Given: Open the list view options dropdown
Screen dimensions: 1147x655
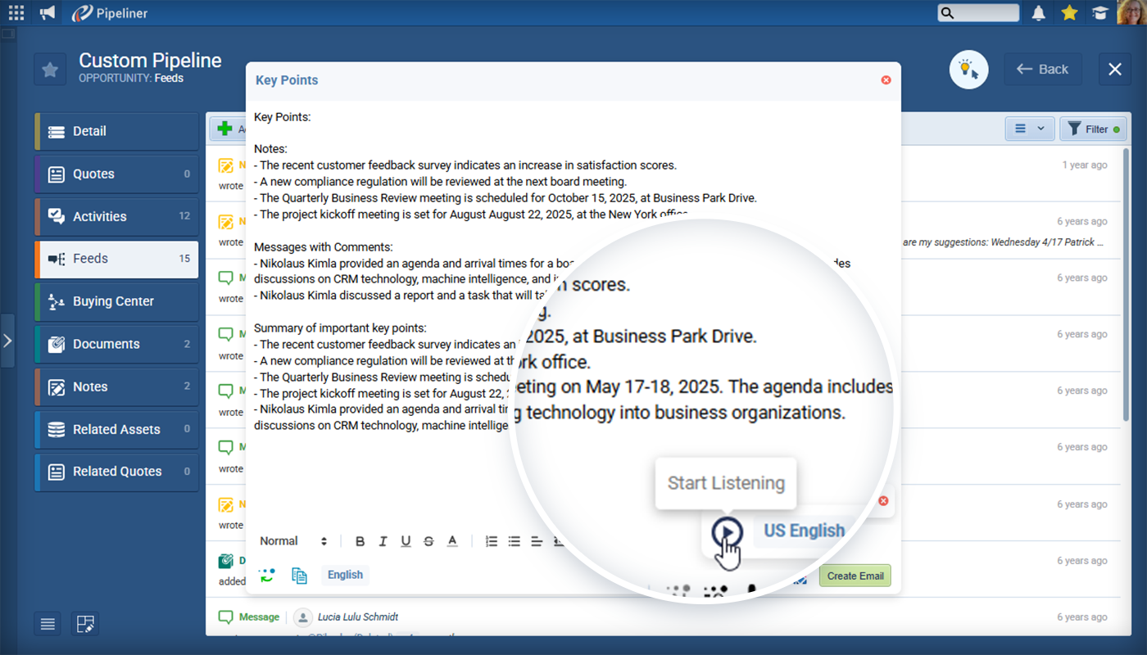Looking at the screenshot, I should (1029, 129).
